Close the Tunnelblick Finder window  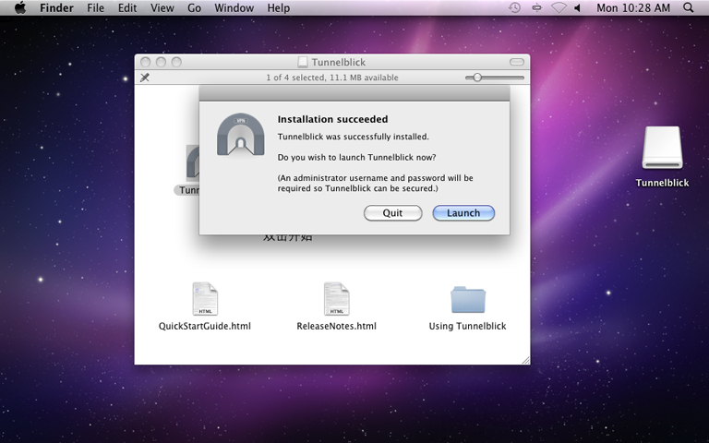pyautogui.click(x=146, y=62)
